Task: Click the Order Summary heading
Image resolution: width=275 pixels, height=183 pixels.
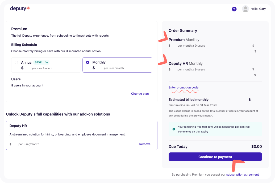Action: (x=183, y=31)
